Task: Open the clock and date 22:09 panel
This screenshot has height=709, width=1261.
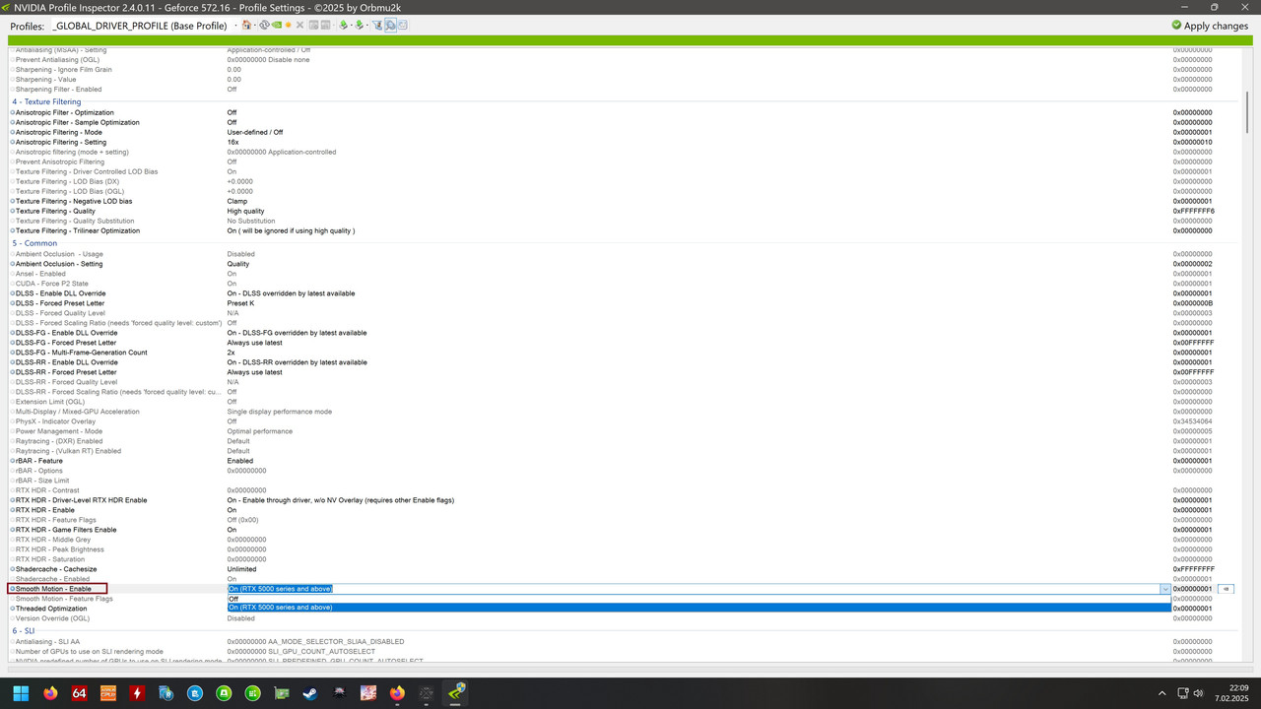Action: point(1230,693)
